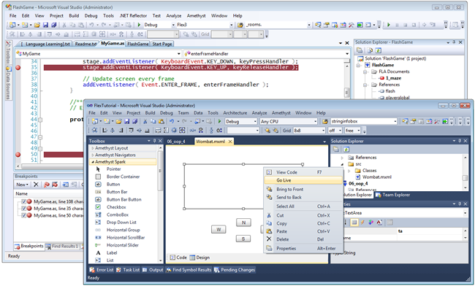The image size is (475, 286).
Task: Pin the Toolbox panel
Action: coord(154,141)
